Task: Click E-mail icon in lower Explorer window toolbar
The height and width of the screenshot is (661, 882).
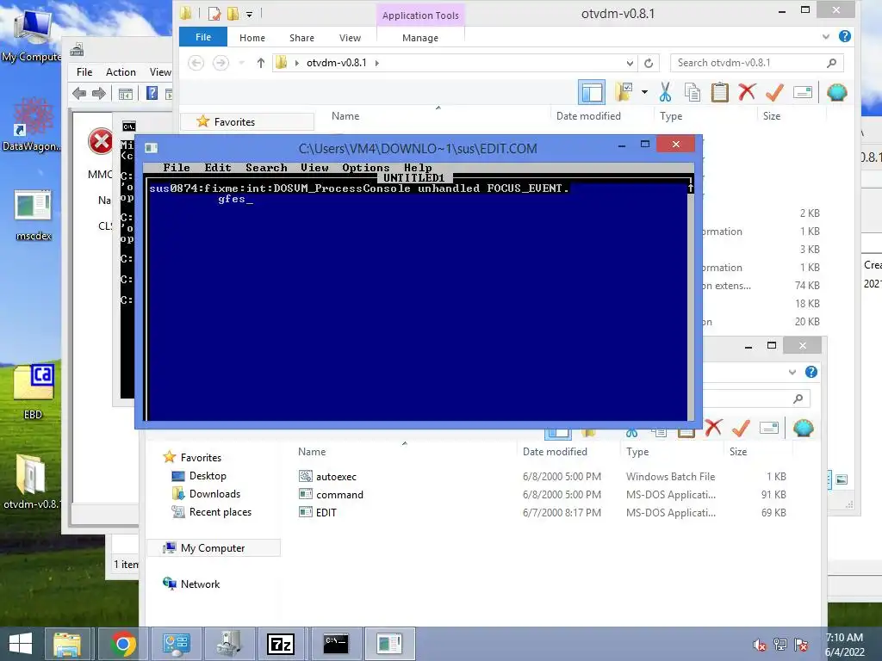Action: pyautogui.click(x=769, y=428)
